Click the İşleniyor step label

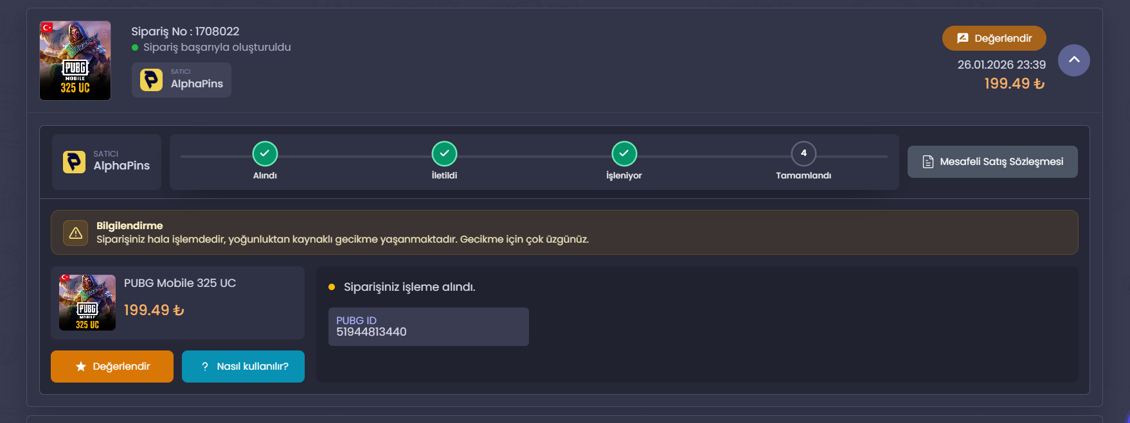click(x=624, y=175)
